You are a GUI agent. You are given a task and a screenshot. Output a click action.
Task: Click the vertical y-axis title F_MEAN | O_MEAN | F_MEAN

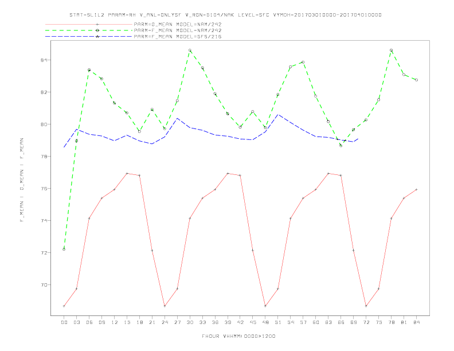click(x=22, y=180)
